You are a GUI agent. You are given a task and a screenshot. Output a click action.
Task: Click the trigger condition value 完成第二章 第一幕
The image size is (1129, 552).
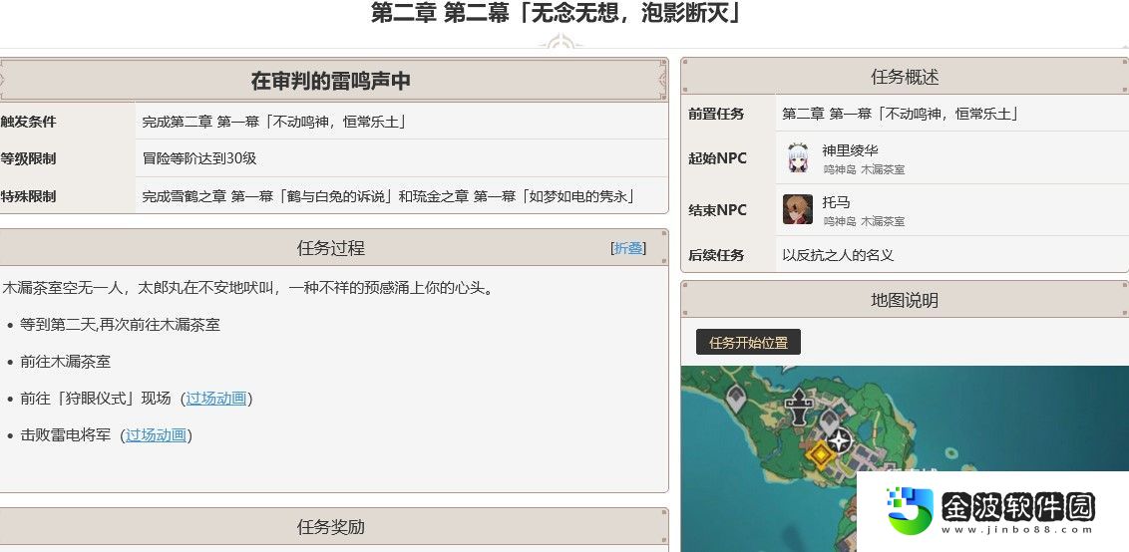(275, 122)
